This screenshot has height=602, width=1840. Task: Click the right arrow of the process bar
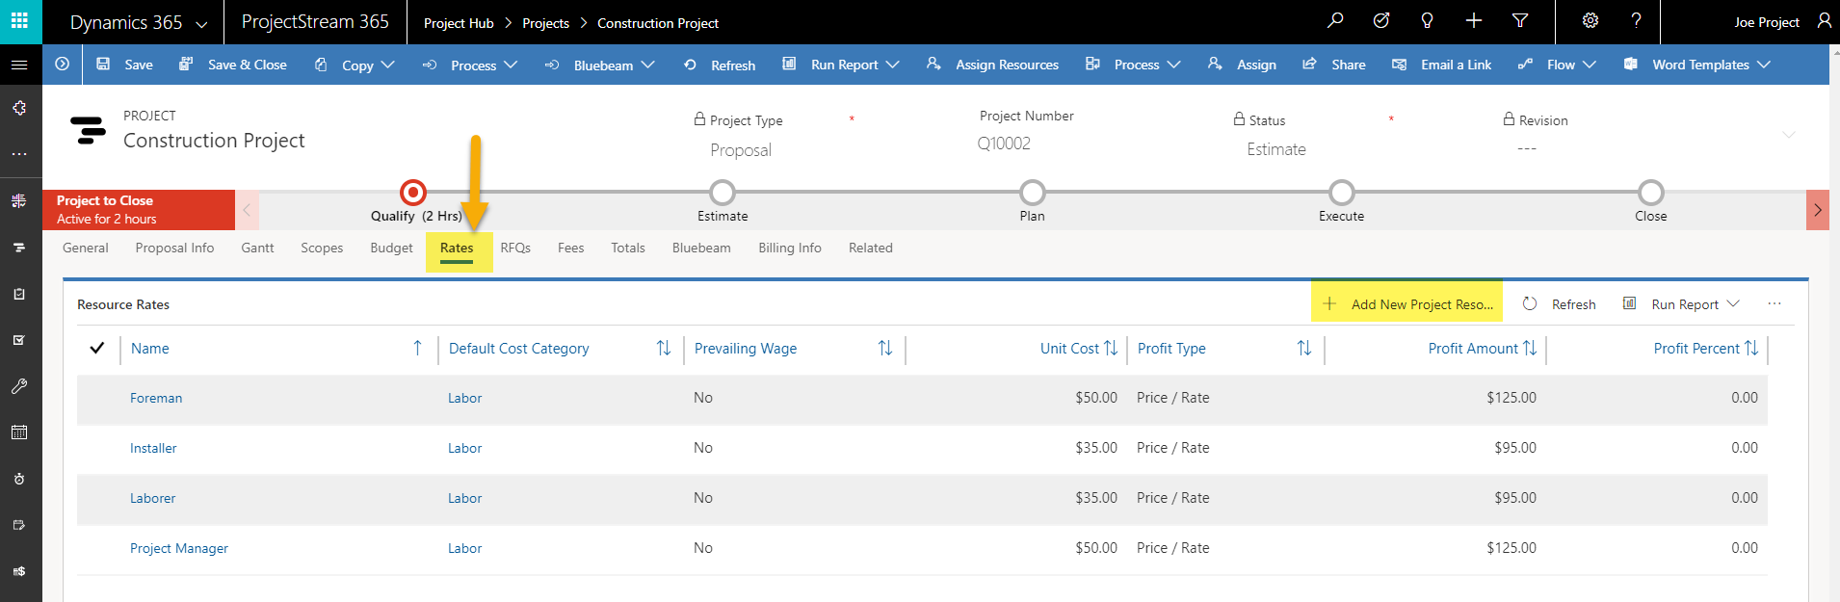1818,210
